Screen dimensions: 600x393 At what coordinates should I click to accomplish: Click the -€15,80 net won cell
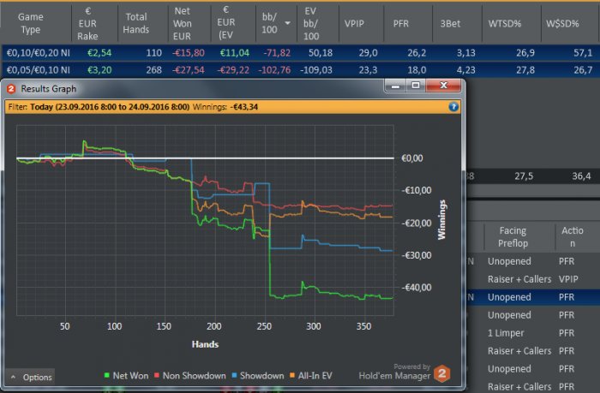click(189, 53)
